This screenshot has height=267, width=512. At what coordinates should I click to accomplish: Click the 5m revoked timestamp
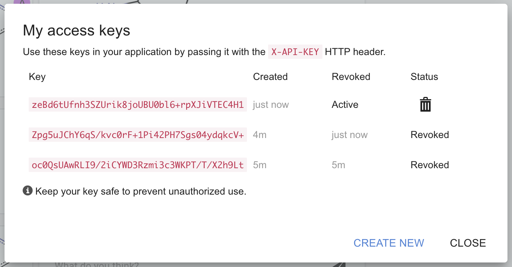[x=338, y=165]
